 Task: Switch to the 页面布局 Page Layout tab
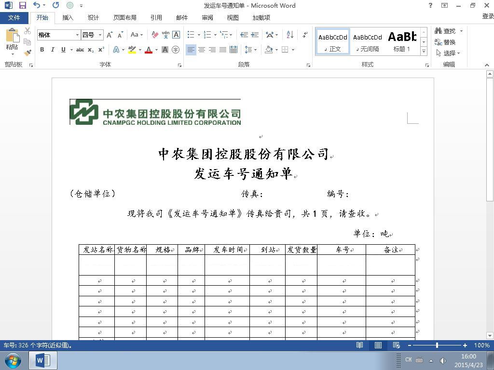coord(125,18)
